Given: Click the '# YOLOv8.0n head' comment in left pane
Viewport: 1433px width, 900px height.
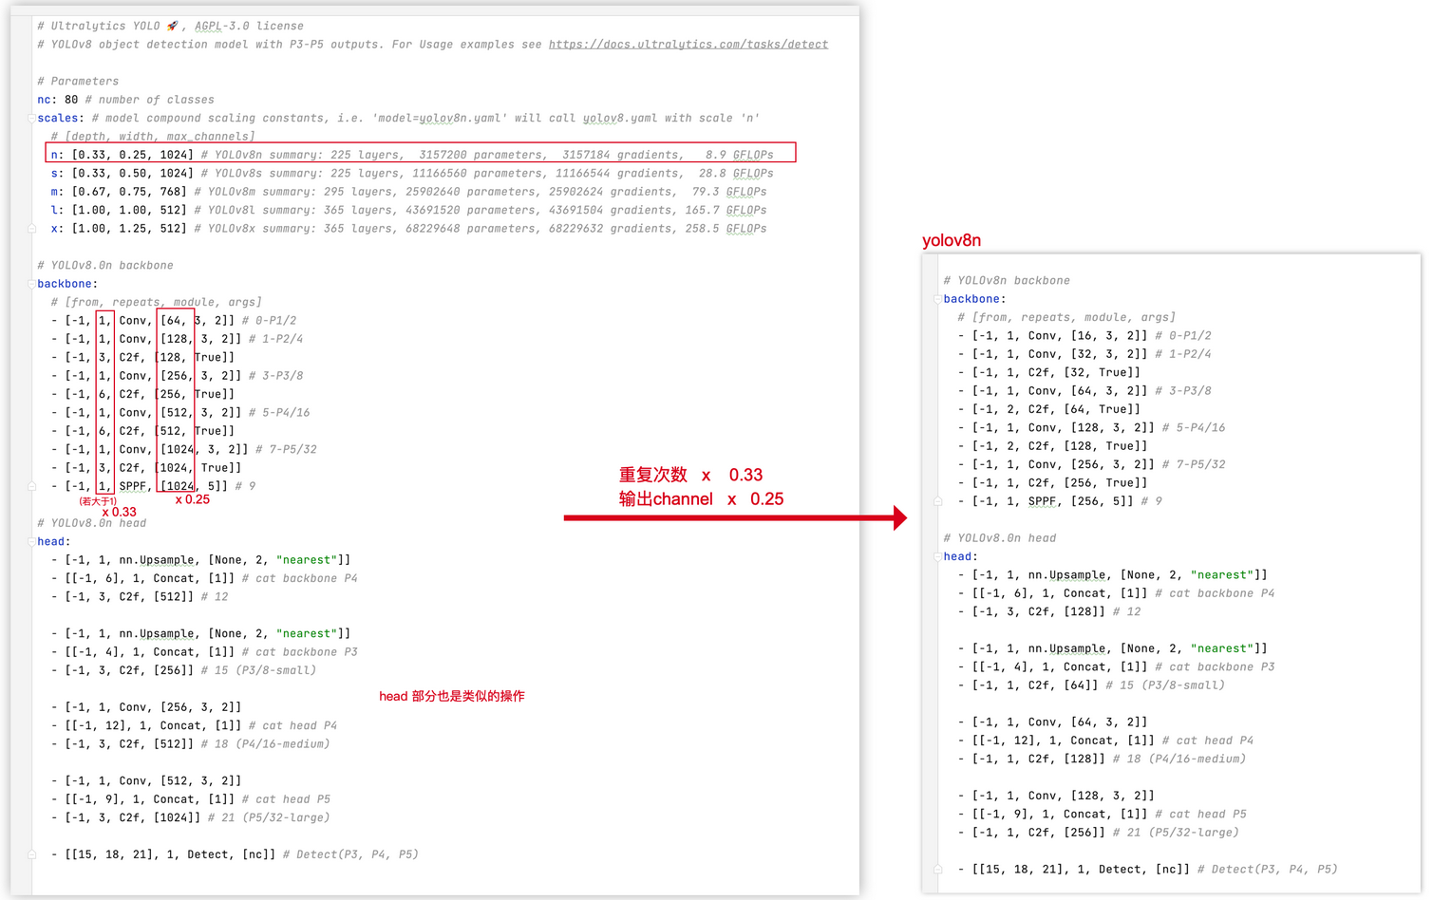Looking at the screenshot, I should [x=92, y=523].
